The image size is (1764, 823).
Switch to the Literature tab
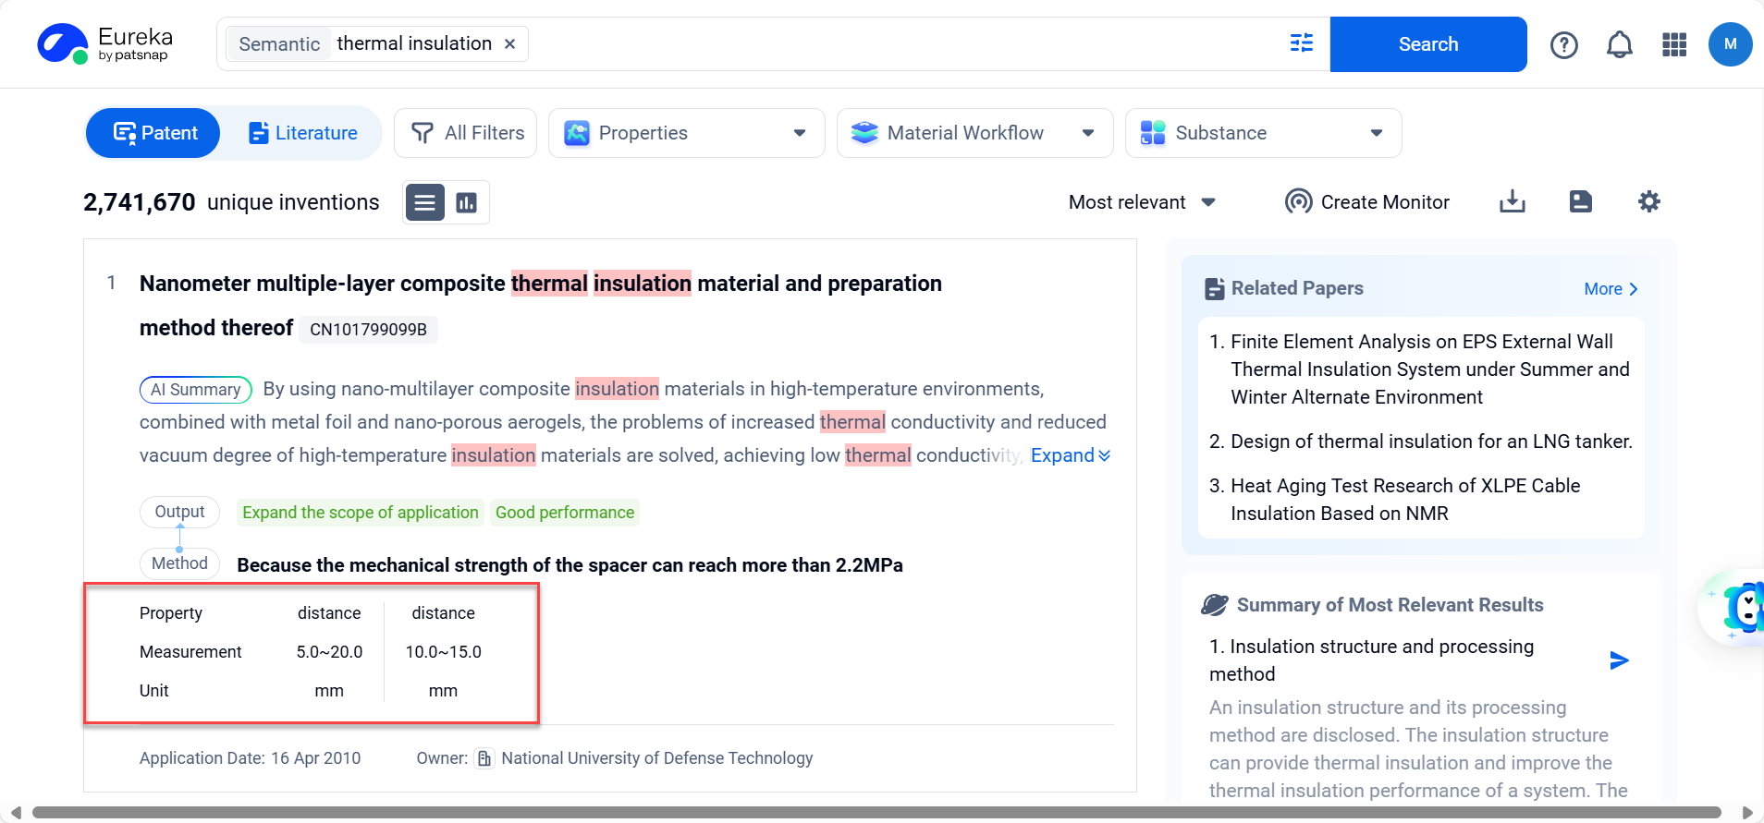pos(303,133)
